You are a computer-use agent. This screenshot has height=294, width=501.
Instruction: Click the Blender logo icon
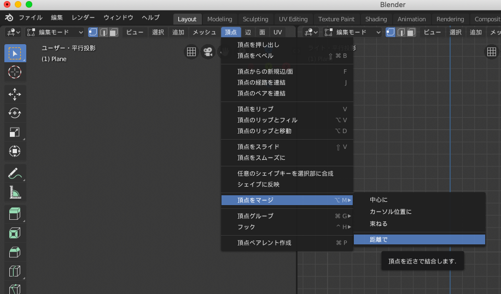tap(9, 17)
